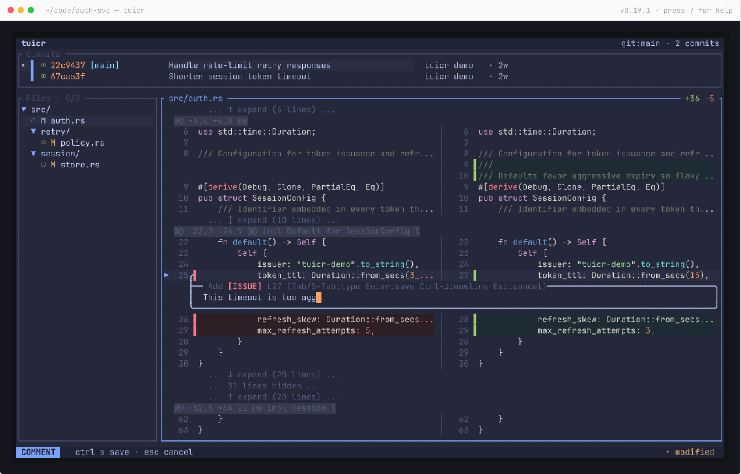Click the red deletion marker on line 25

point(195,275)
